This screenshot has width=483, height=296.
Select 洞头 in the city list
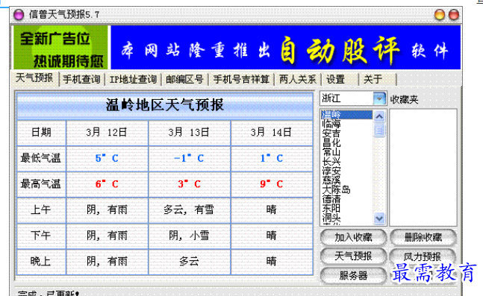coord(346,218)
